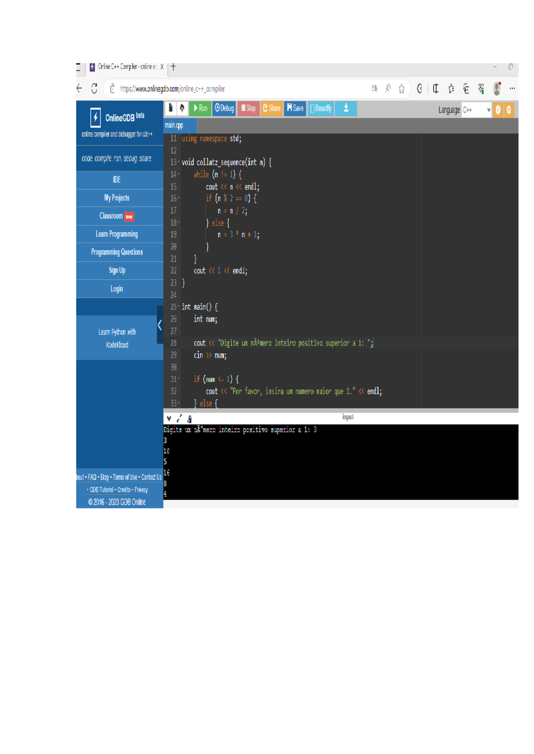Viewport: 534px width, 754px height.
Task: Open My Projects in the sidebar
Action: pyautogui.click(x=117, y=198)
